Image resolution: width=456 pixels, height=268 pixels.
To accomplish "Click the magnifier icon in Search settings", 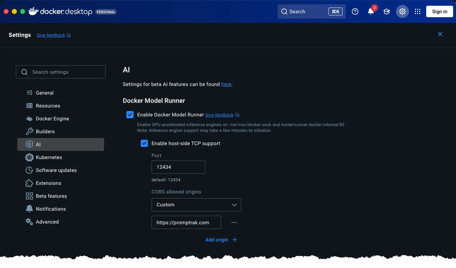I will [24, 72].
